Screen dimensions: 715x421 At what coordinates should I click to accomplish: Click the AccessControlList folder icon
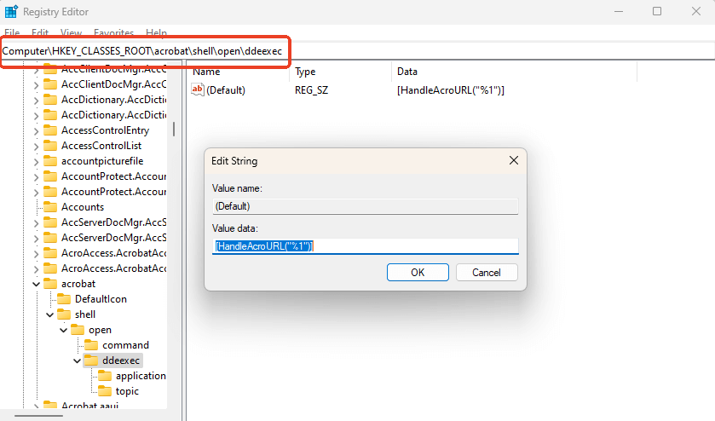click(x=49, y=146)
